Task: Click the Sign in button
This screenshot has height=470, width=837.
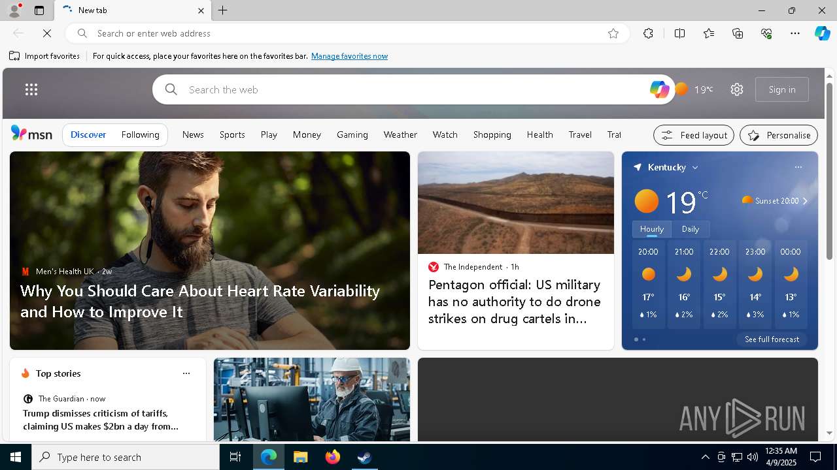Action: pos(782,89)
